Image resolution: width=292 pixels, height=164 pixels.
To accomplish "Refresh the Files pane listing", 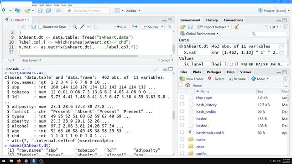I will [x=285, y=79].
